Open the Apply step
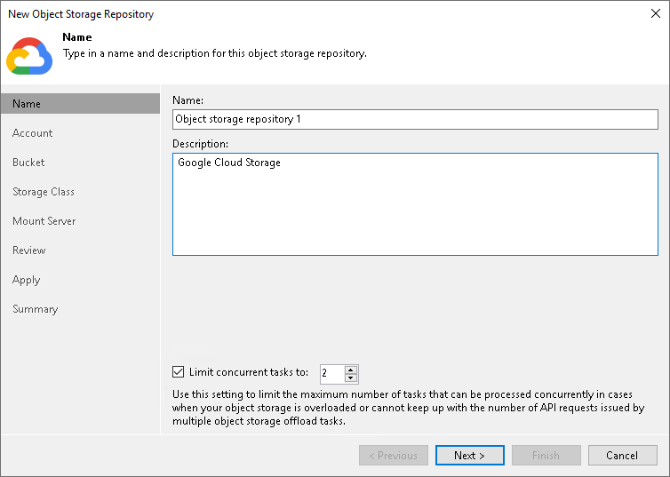Screen dimensions: 670x477 [26, 280]
